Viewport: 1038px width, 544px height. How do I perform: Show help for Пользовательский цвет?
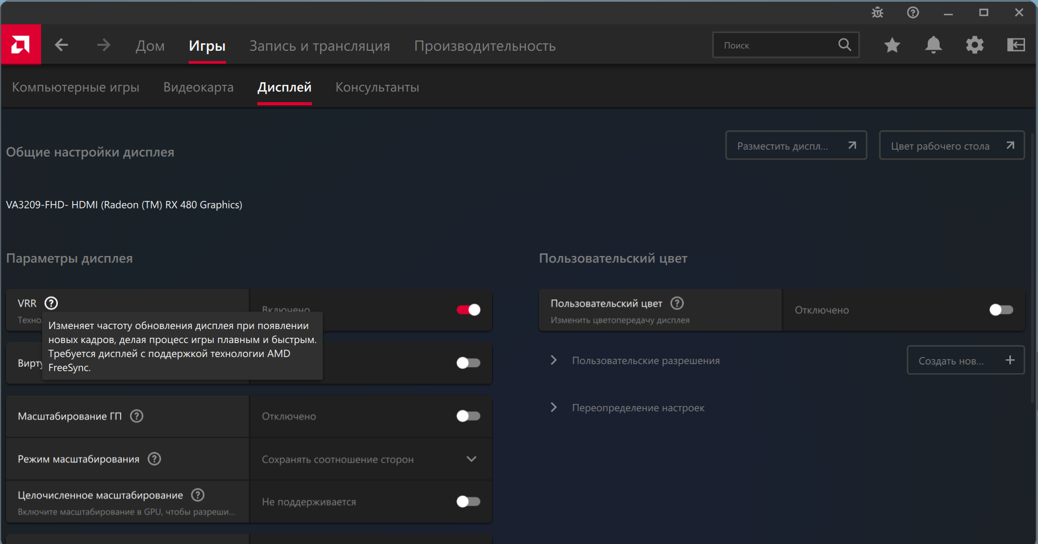[x=677, y=303]
